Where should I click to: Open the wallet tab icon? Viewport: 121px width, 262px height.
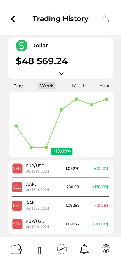16,249
